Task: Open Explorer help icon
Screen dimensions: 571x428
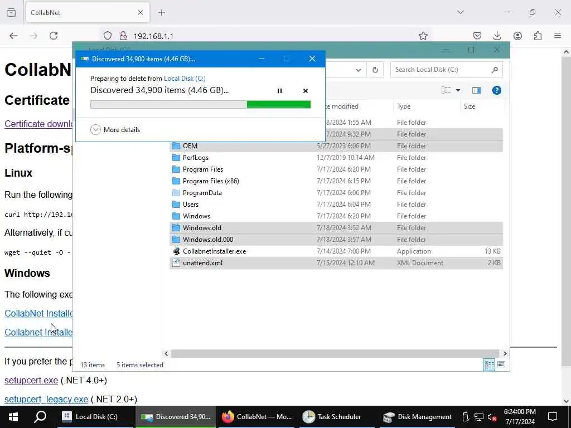Action: (497, 90)
